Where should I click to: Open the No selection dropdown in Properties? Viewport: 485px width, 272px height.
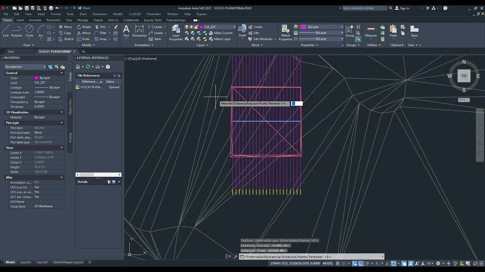[25, 67]
